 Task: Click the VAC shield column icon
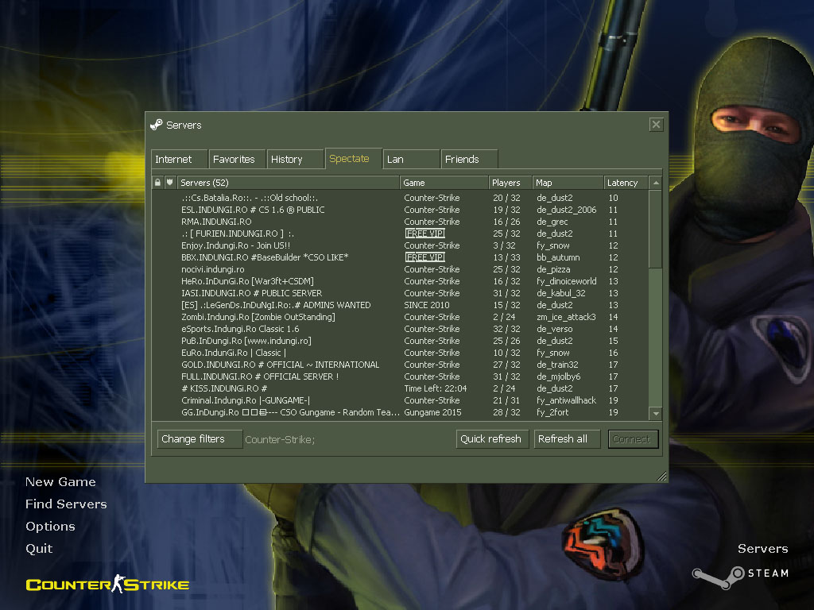(170, 183)
